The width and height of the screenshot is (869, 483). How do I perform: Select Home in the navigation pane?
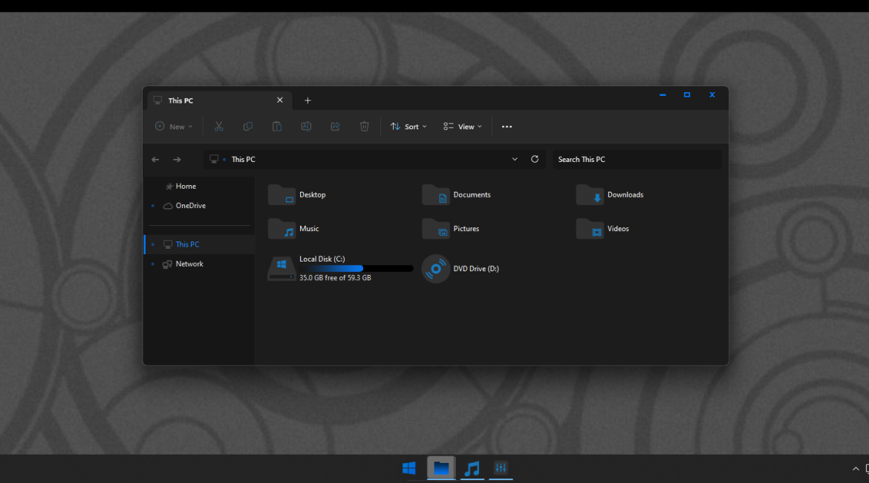click(185, 187)
